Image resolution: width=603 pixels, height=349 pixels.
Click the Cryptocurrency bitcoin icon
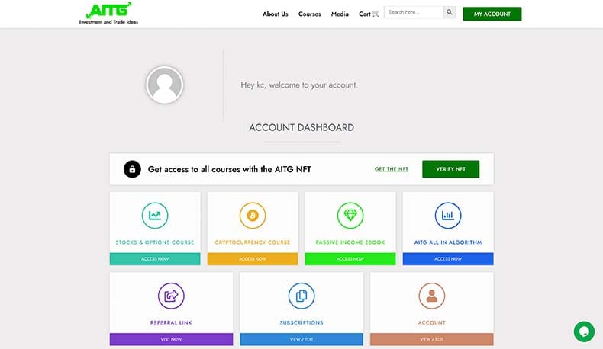(x=253, y=216)
